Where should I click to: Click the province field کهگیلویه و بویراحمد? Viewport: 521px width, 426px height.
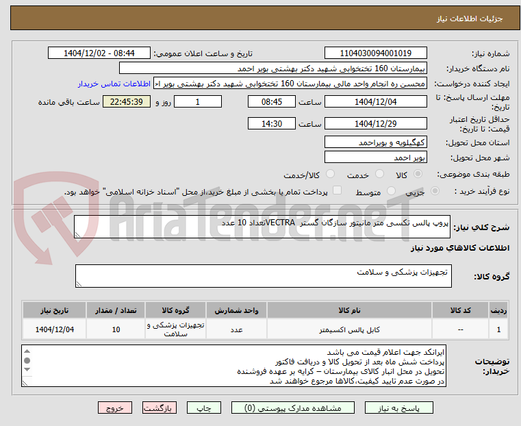coord(375,142)
